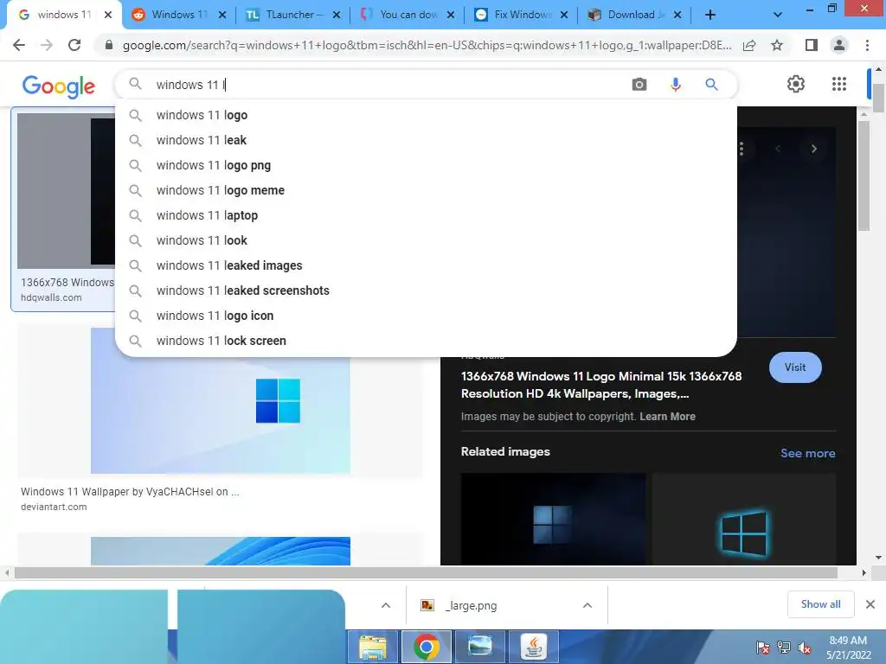Image resolution: width=886 pixels, height=664 pixels.
Task: Click the Google search input field
Action: tap(390, 85)
